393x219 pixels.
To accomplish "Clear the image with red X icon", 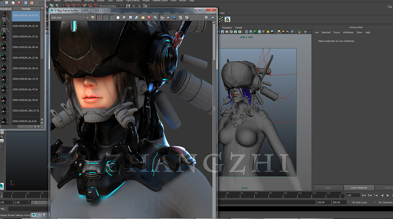I will click(149, 18).
